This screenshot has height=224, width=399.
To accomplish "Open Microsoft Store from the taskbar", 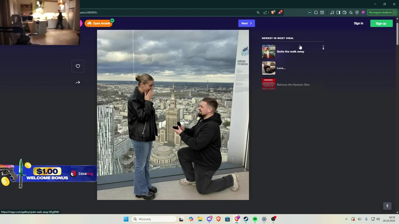I will pyautogui.click(x=228, y=219).
